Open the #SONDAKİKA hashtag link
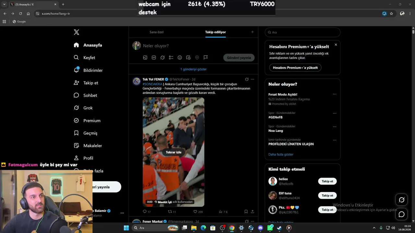This screenshot has width=415, height=233. click(152, 84)
